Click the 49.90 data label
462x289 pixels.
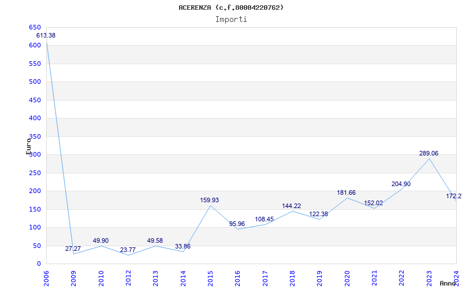point(100,241)
